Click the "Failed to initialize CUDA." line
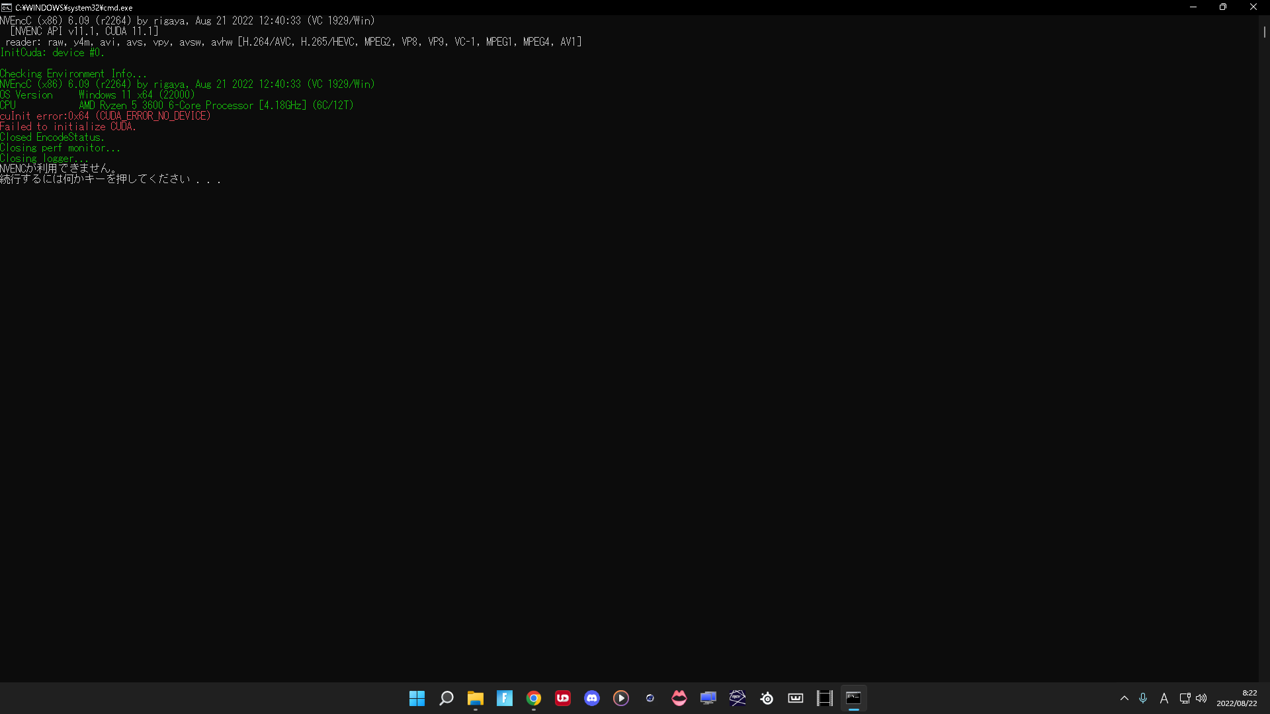Image resolution: width=1270 pixels, height=714 pixels. tap(68, 126)
